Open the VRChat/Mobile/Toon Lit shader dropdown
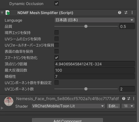The image size is (139, 122). click(x=68, y=106)
